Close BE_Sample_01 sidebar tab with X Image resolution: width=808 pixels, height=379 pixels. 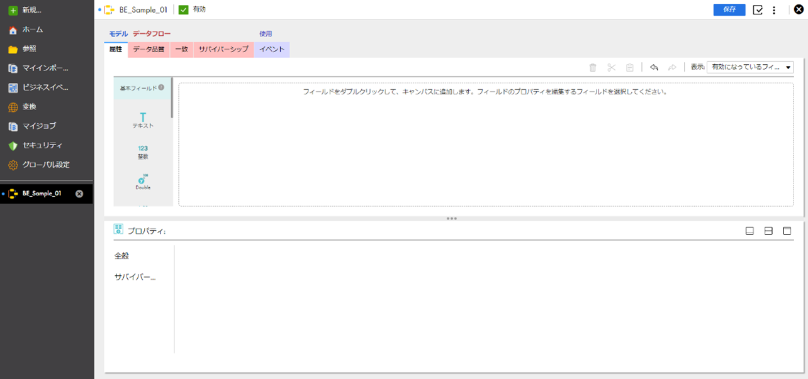(79, 194)
